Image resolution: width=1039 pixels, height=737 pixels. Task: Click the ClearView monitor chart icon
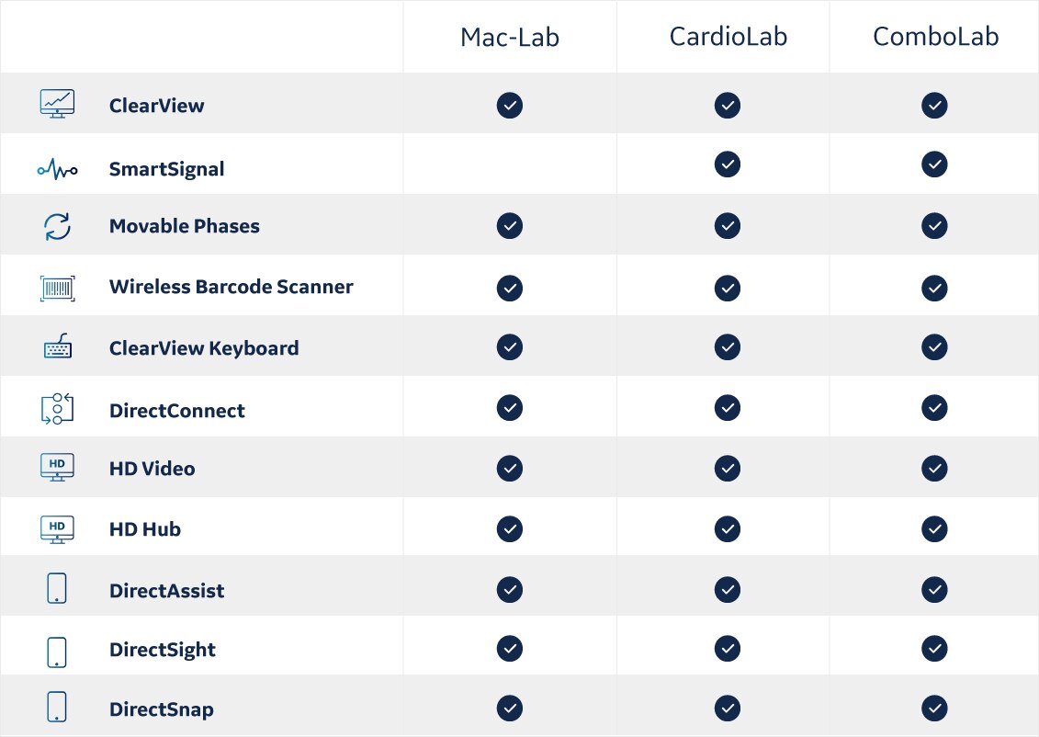pos(57,104)
